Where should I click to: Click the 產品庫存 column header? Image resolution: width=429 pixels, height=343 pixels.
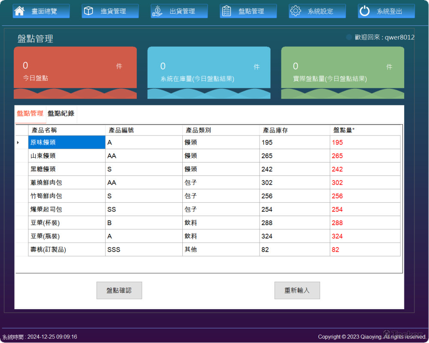[294, 130]
